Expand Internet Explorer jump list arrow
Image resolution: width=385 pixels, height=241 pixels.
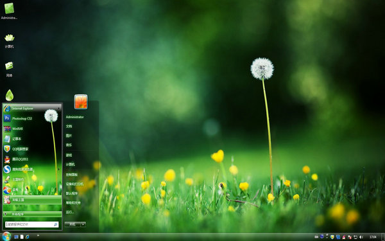tap(59, 108)
